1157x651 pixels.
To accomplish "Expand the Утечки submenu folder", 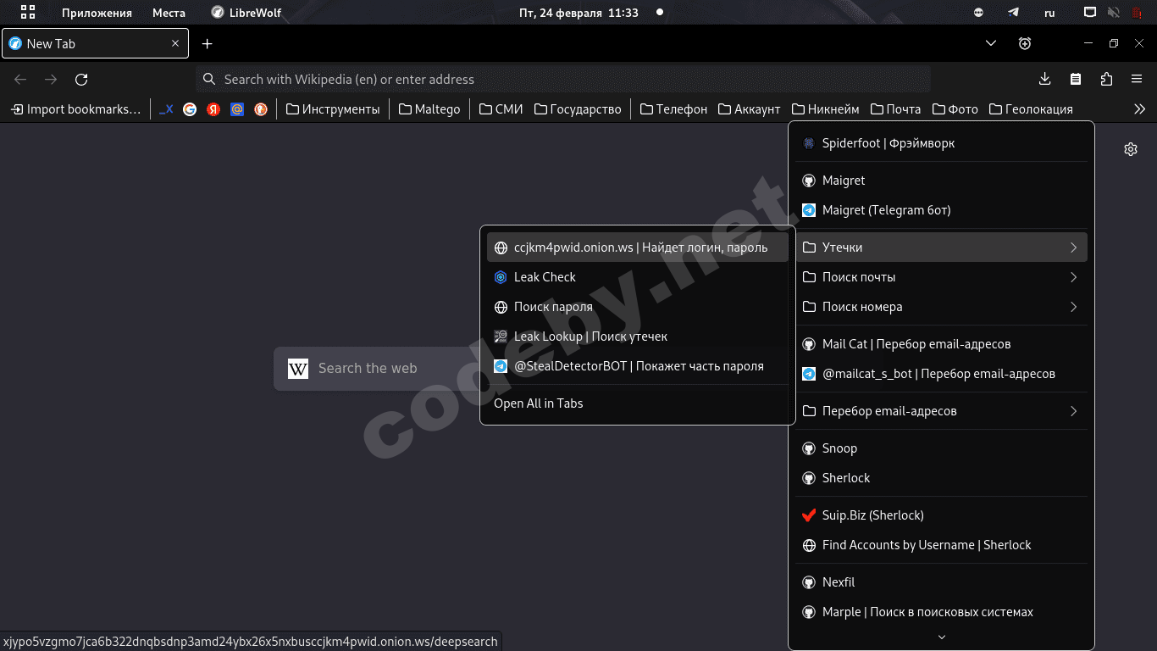I will pos(941,248).
